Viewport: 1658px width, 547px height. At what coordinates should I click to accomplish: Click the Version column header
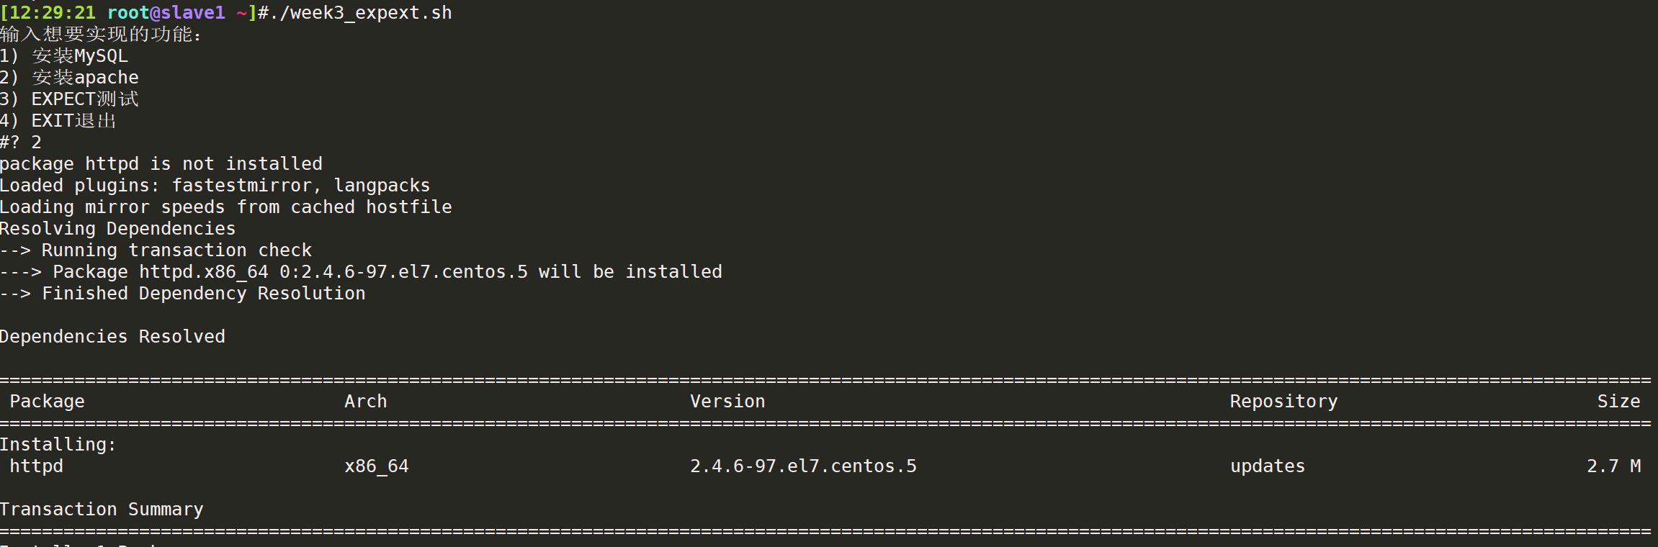click(727, 402)
